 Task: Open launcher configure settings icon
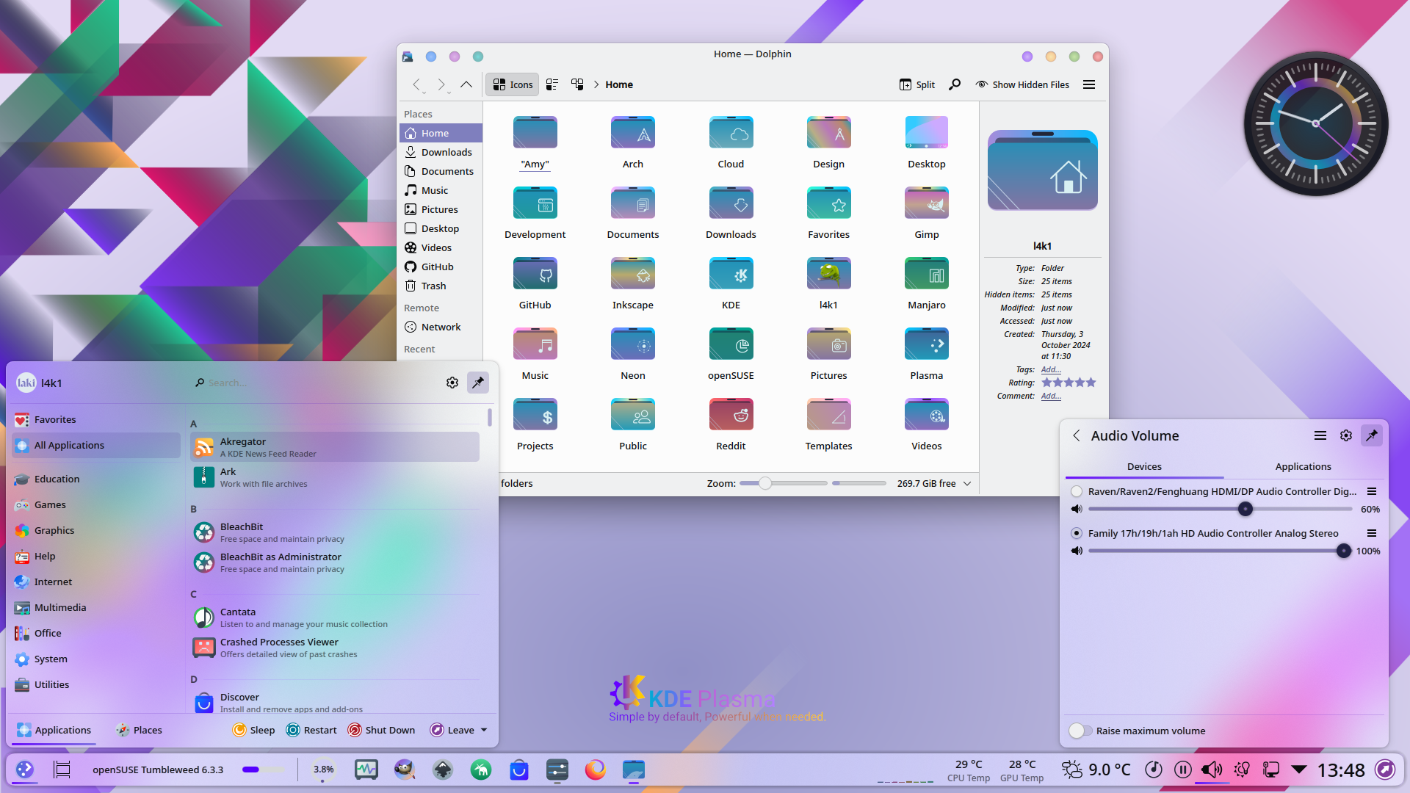pyautogui.click(x=452, y=383)
